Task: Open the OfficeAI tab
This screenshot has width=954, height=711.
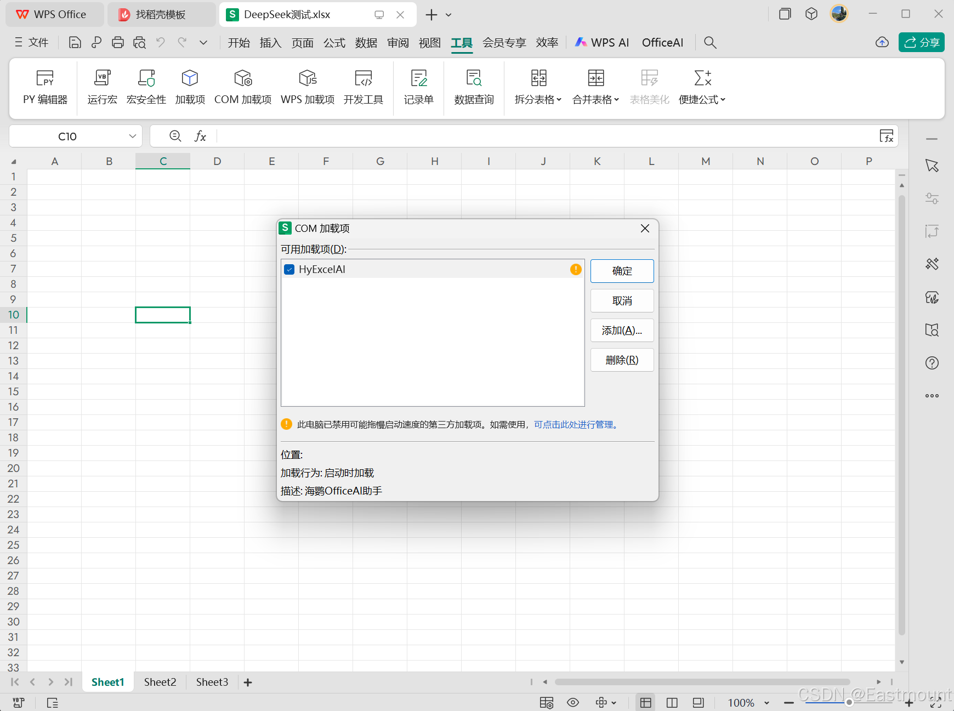Action: (x=662, y=42)
